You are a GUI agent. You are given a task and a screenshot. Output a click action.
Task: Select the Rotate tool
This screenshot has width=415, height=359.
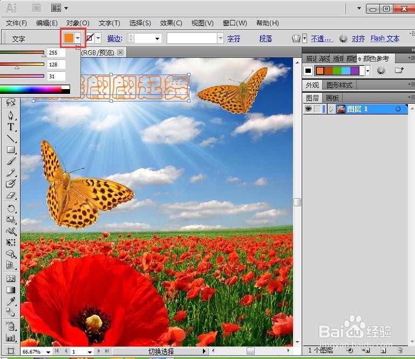tap(11, 208)
